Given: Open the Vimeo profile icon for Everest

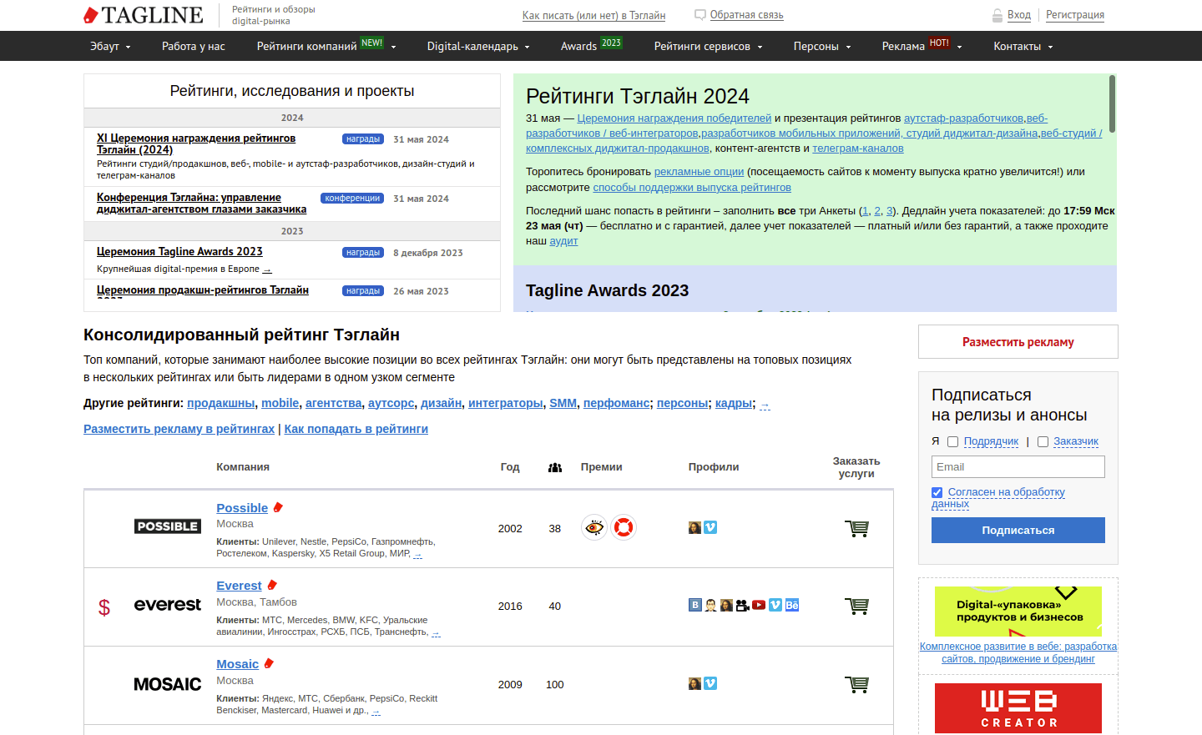Looking at the screenshot, I should point(775,605).
